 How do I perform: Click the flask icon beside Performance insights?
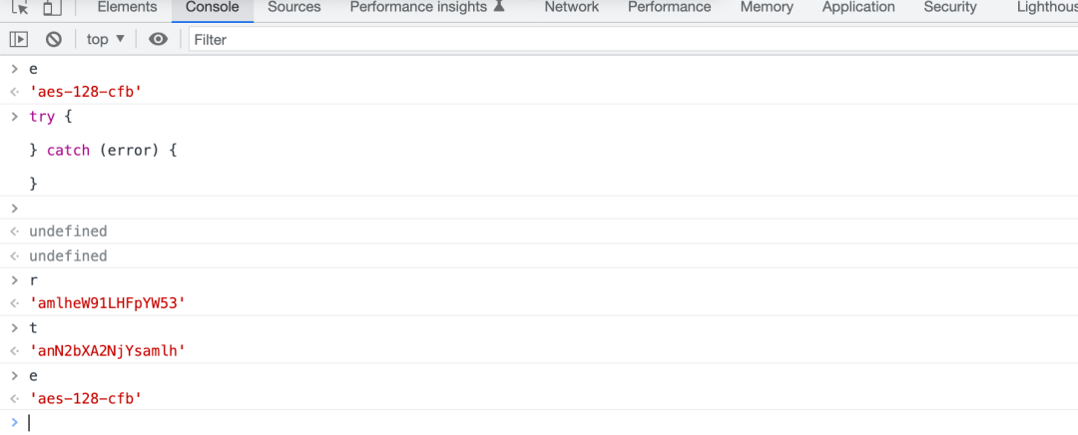[x=500, y=7]
